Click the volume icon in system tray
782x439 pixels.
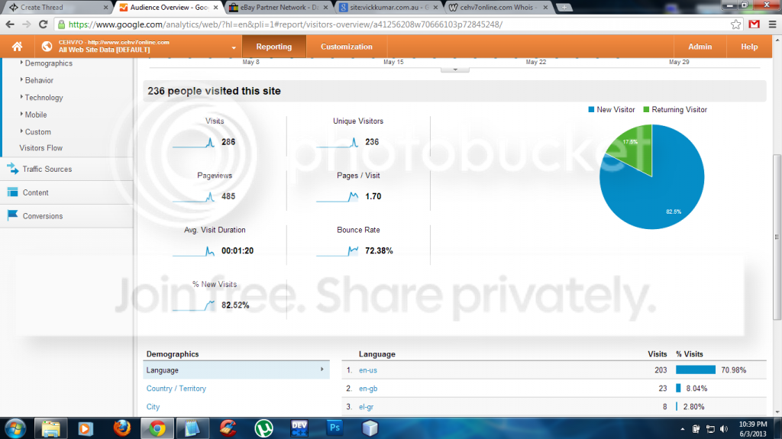pos(724,429)
